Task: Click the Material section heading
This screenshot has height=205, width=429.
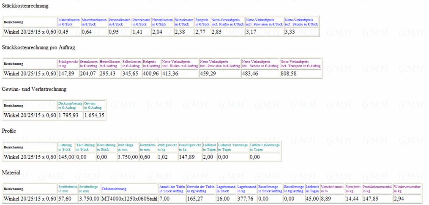Action: [x=11, y=172]
